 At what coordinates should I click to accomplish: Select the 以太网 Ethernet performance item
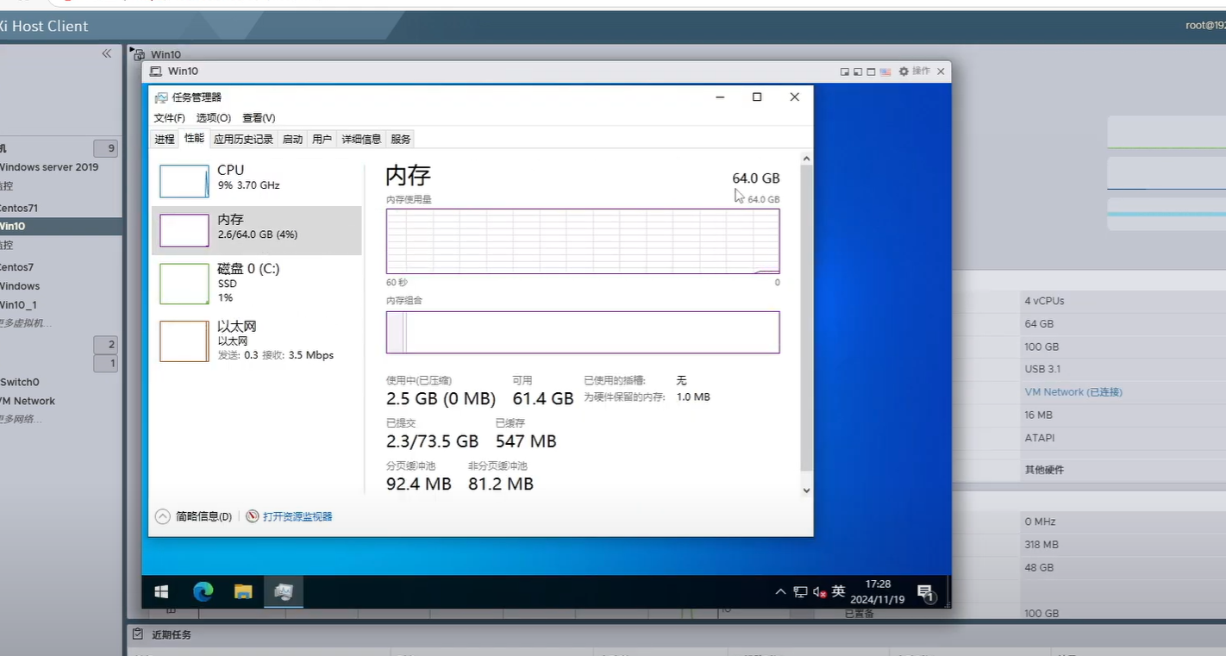click(257, 340)
